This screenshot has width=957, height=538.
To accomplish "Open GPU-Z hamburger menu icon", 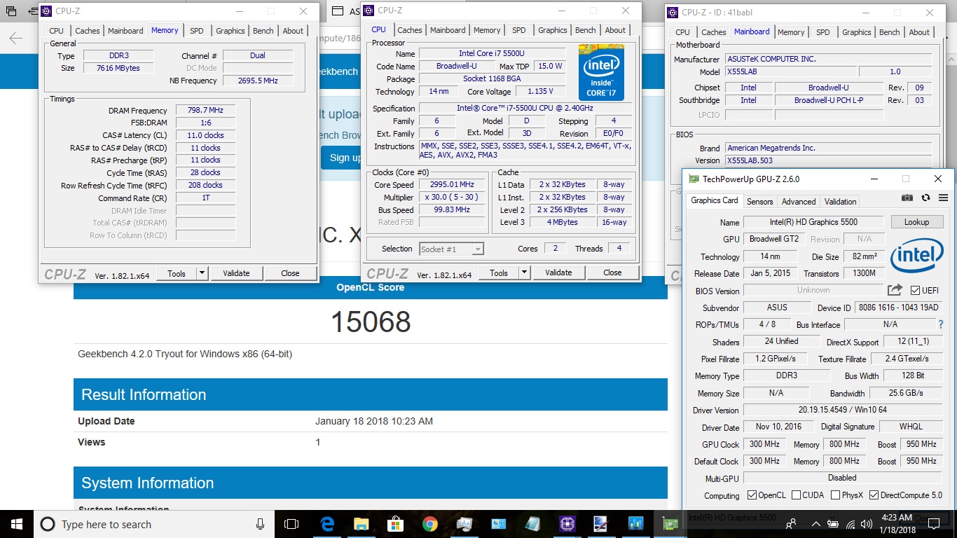I will pyautogui.click(x=943, y=198).
